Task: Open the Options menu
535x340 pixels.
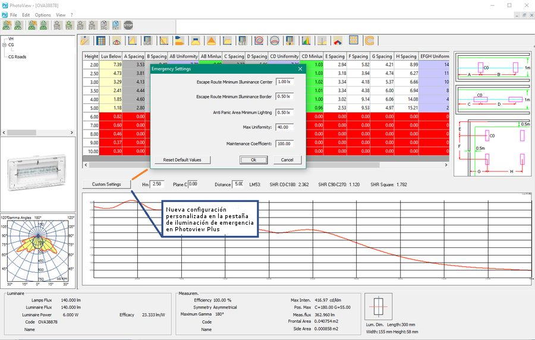Action: coord(43,14)
